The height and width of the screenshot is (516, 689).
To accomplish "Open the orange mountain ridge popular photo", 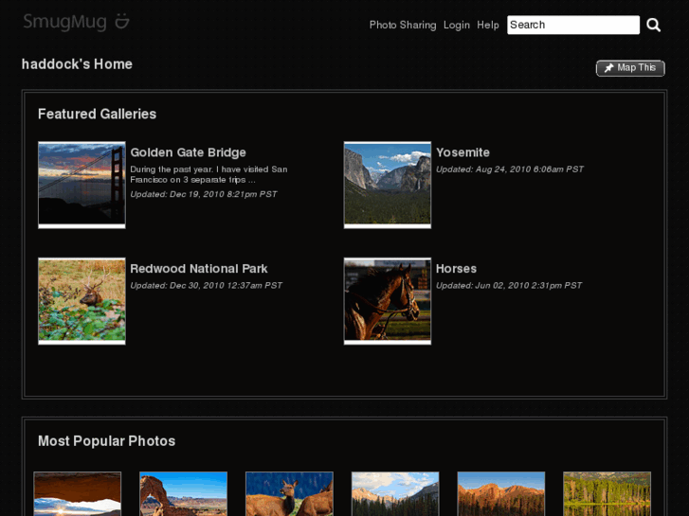I will tap(501, 494).
